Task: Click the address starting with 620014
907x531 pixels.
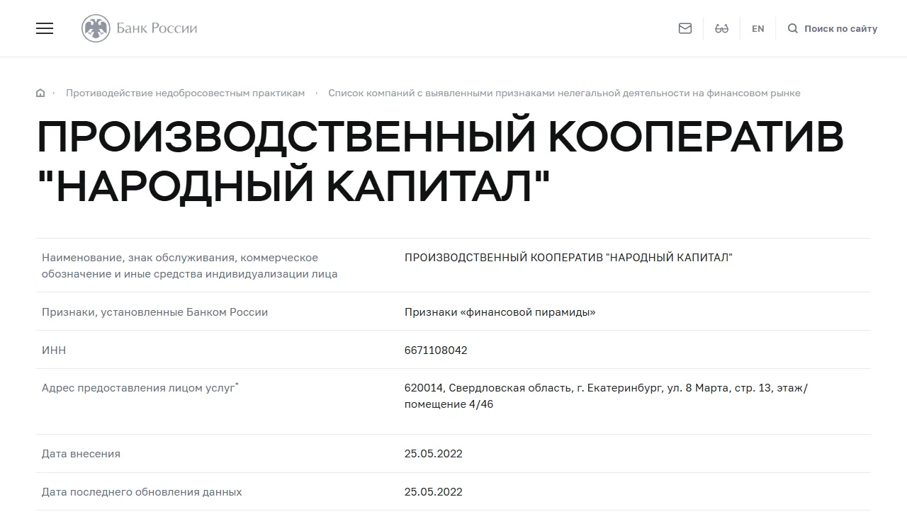Action: click(606, 396)
